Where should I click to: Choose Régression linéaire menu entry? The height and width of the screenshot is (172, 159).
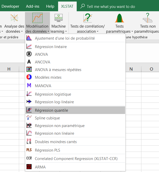coord(51,47)
